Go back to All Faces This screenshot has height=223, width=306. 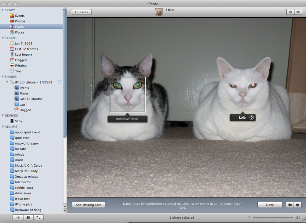tap(81, 12)
